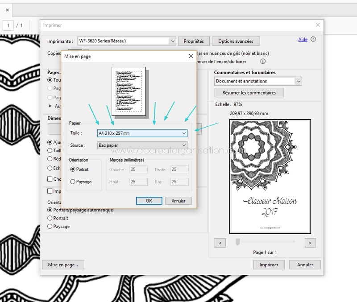
Task: Select Portrait in Mise en page
Action: 73,170
